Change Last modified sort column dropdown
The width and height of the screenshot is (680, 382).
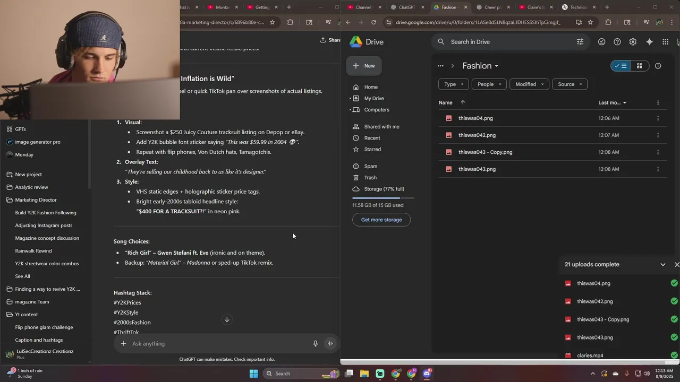point(613,102)
